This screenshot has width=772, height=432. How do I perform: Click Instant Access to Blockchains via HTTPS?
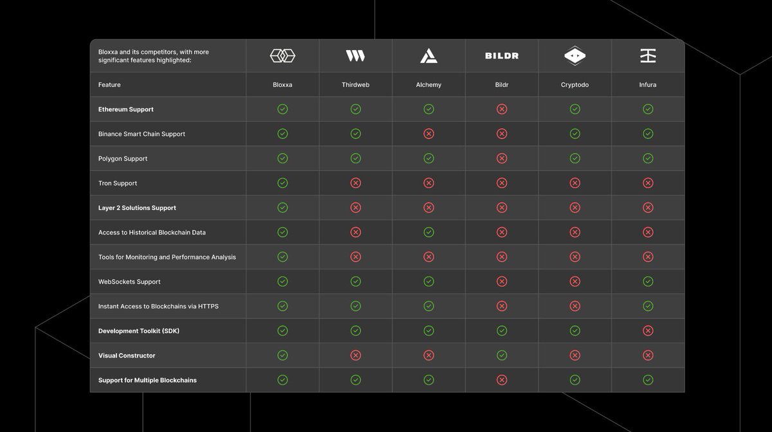pyautogui.click(x=158, y=306)
